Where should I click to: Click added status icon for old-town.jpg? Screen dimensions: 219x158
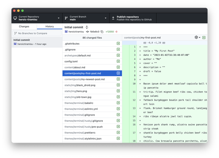click(x=118, y=97)
